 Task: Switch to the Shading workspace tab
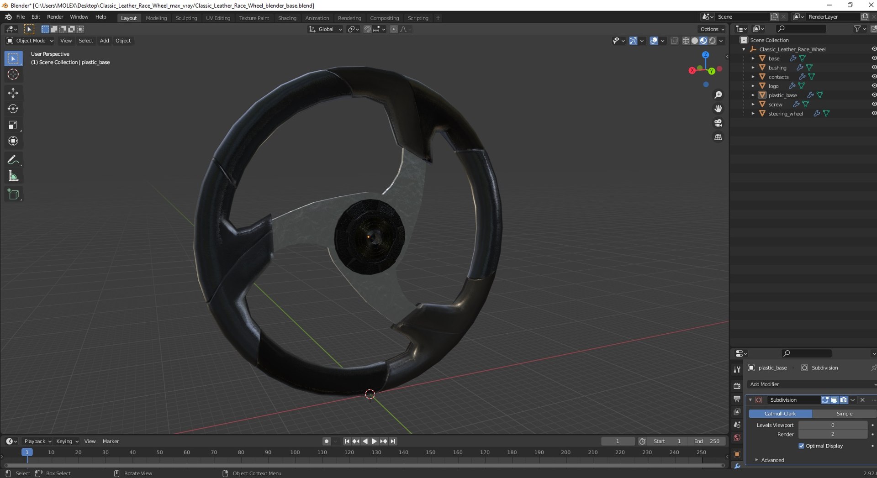tap(287, 18)
